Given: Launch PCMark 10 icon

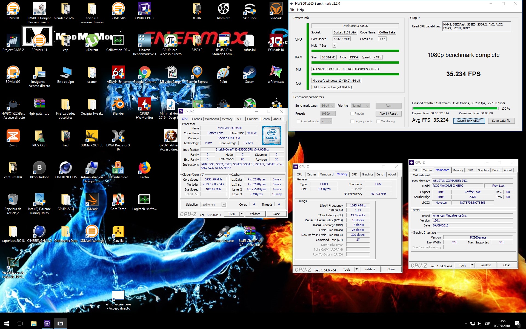Looking at the screenshot, I should 276,43.
